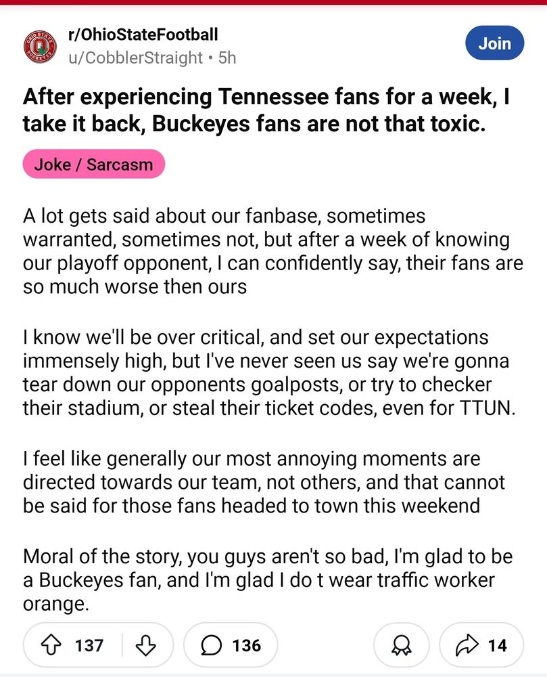The image size is (547, 677).
Task: Open the post by clicking its title
Action: 266,111
